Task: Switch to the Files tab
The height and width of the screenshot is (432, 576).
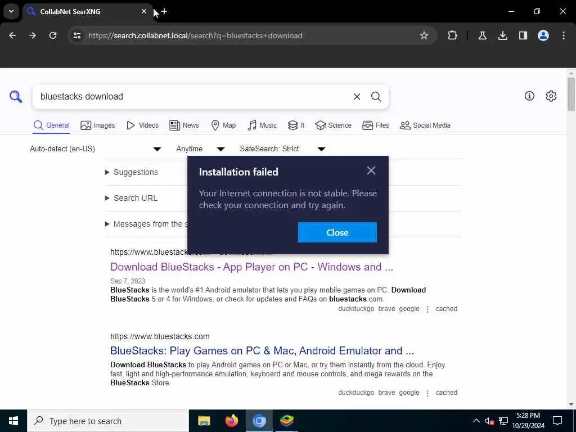Action: (375, 125)
